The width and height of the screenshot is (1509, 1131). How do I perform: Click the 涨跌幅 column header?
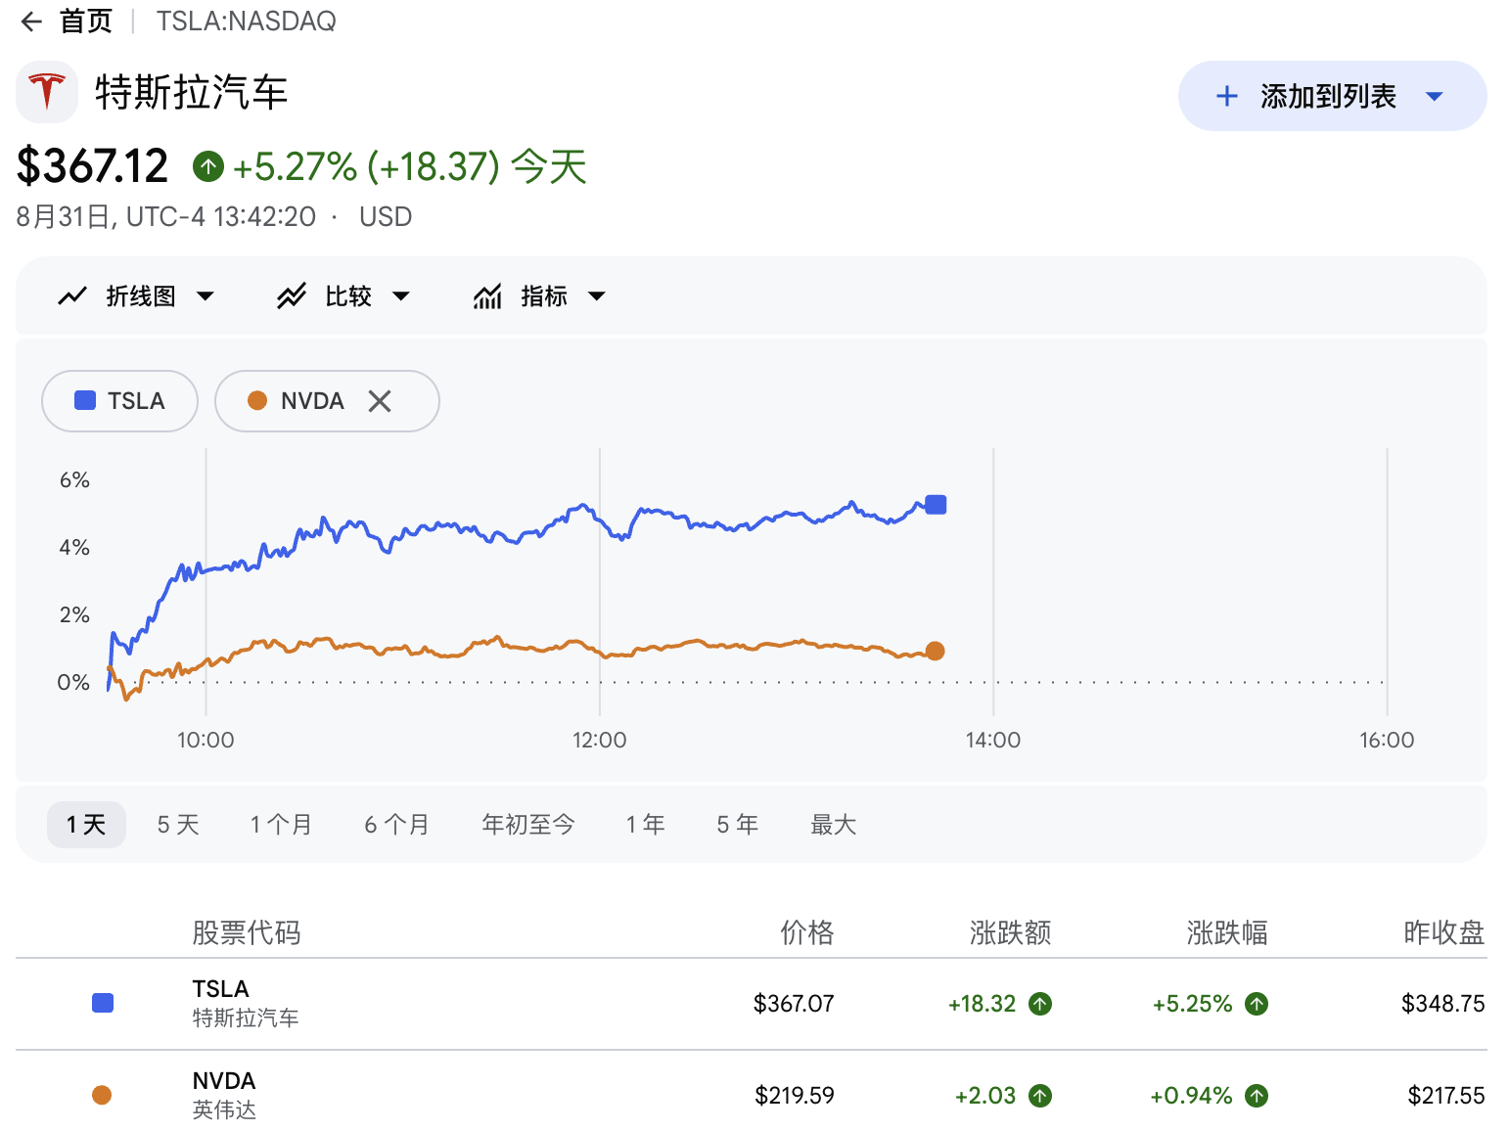coord(1227,932)
